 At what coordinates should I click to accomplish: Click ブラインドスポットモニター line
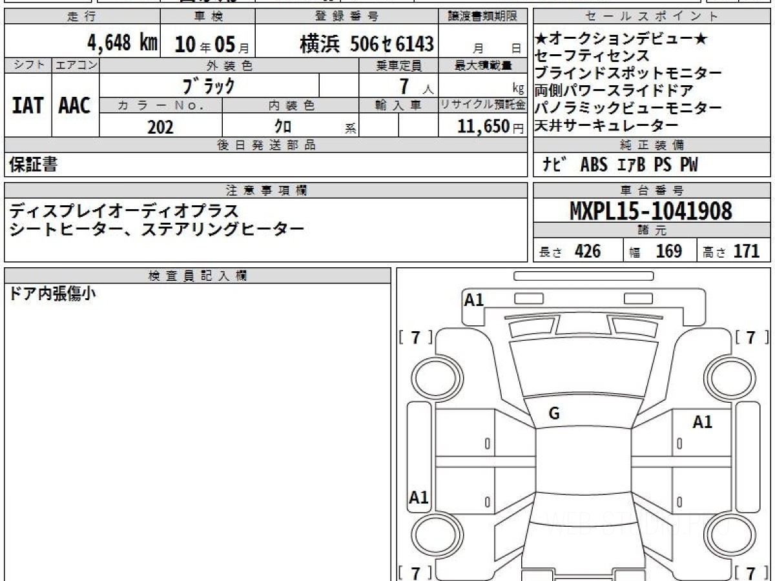click(628, 74)
